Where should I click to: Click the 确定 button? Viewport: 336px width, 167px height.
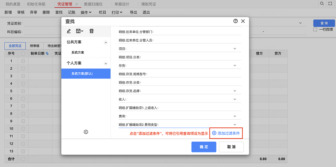coord(204,147)
